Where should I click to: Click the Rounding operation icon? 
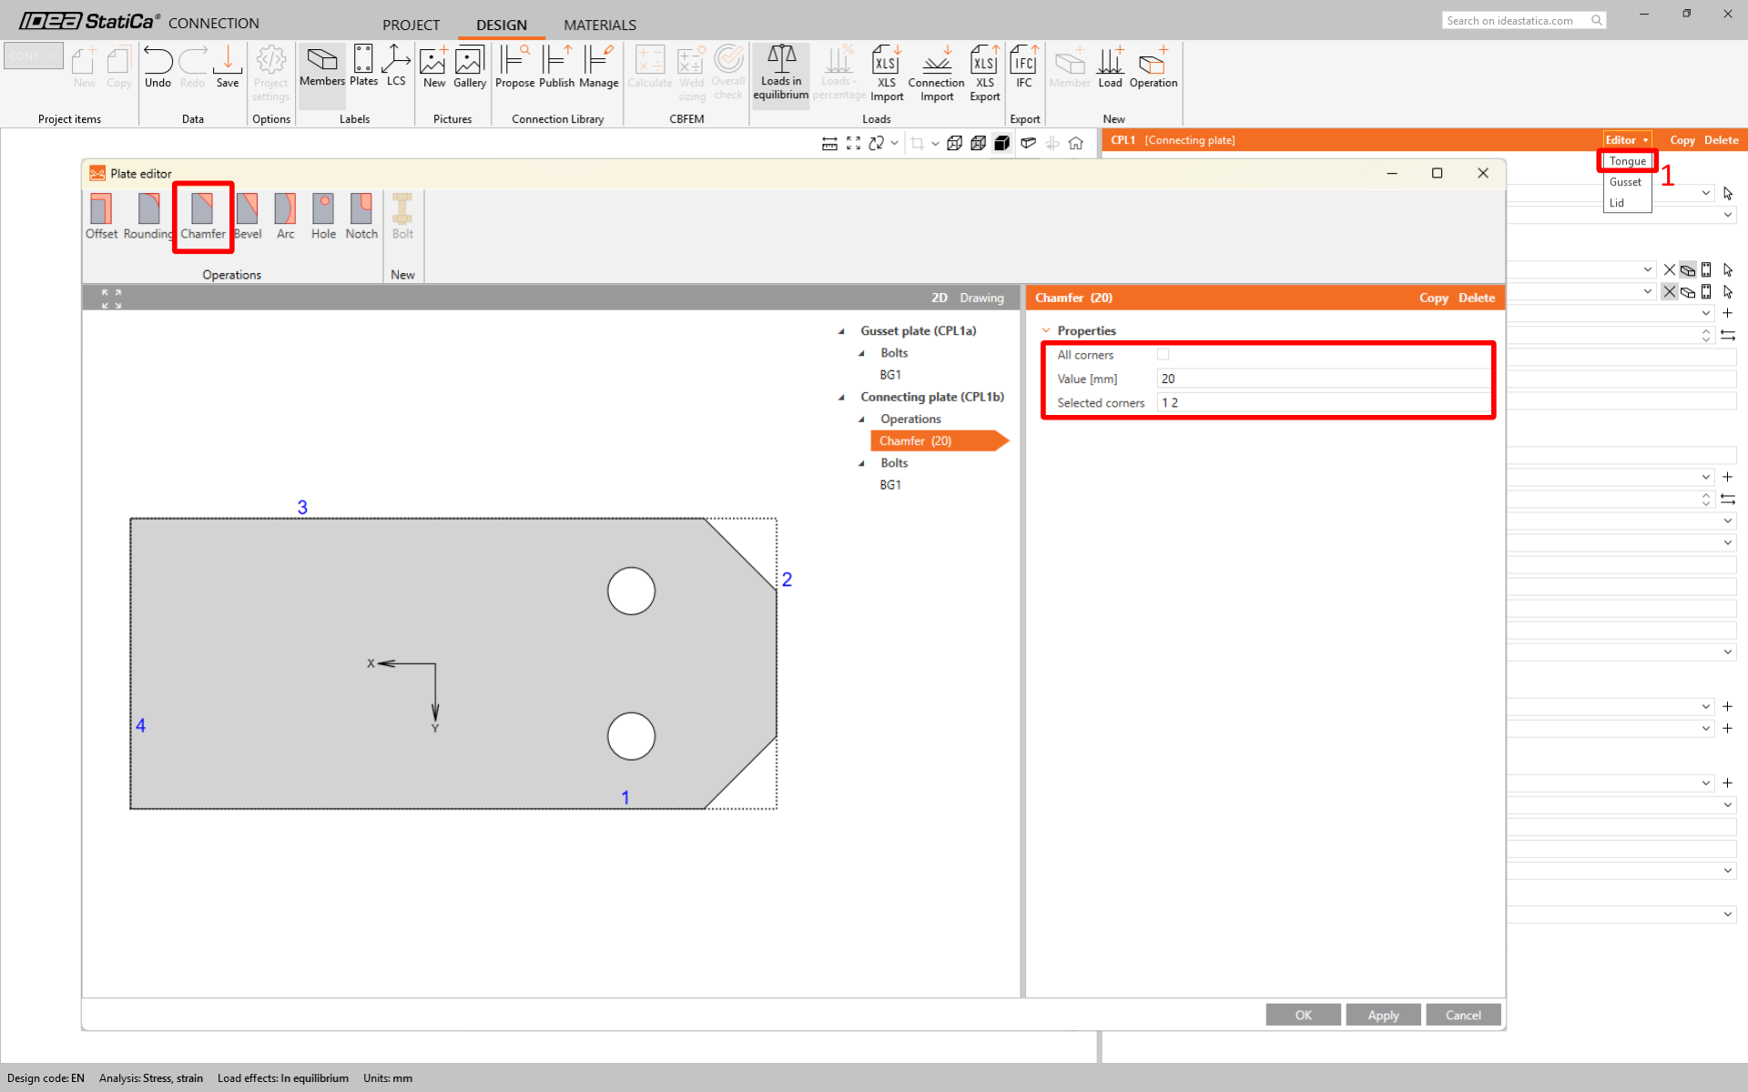(x=148, y=215)
